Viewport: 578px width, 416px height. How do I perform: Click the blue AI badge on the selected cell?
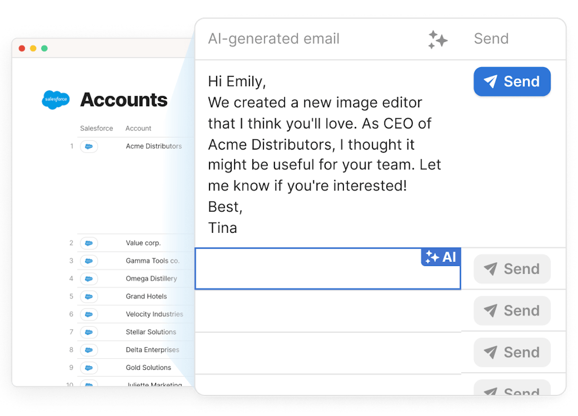coord(441,257)
